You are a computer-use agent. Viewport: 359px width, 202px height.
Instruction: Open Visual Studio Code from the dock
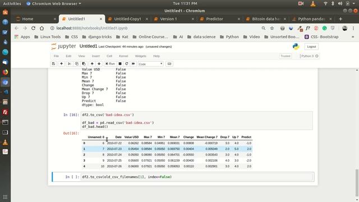(5, 92)
